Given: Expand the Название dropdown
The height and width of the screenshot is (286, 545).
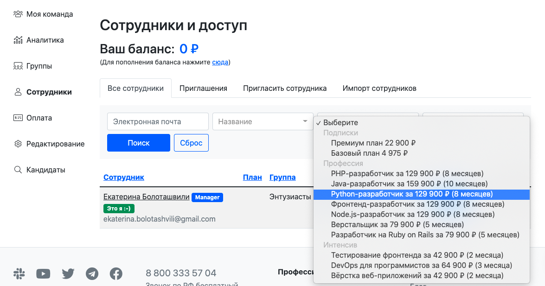Looking at the screenshot, I should (263, 121).
